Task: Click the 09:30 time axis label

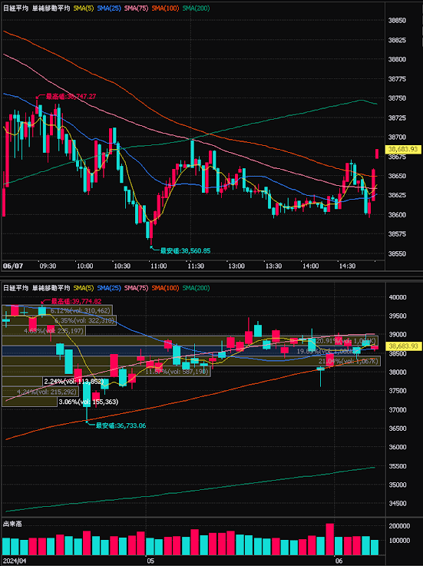Action: [x=48, y=266]
